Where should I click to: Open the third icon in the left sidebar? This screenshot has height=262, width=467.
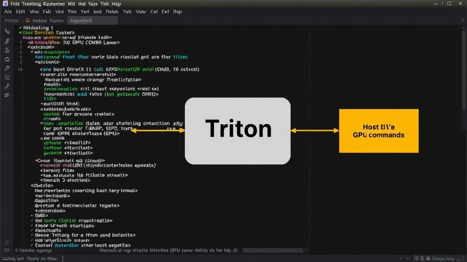tap(7, 50)
